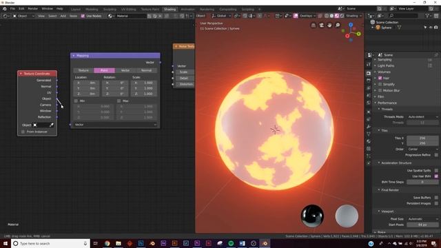The height and width of the screenshot is (248, 441).
Task: Open the viewport Shading options dropdown
Action: (x=353, y=16)
